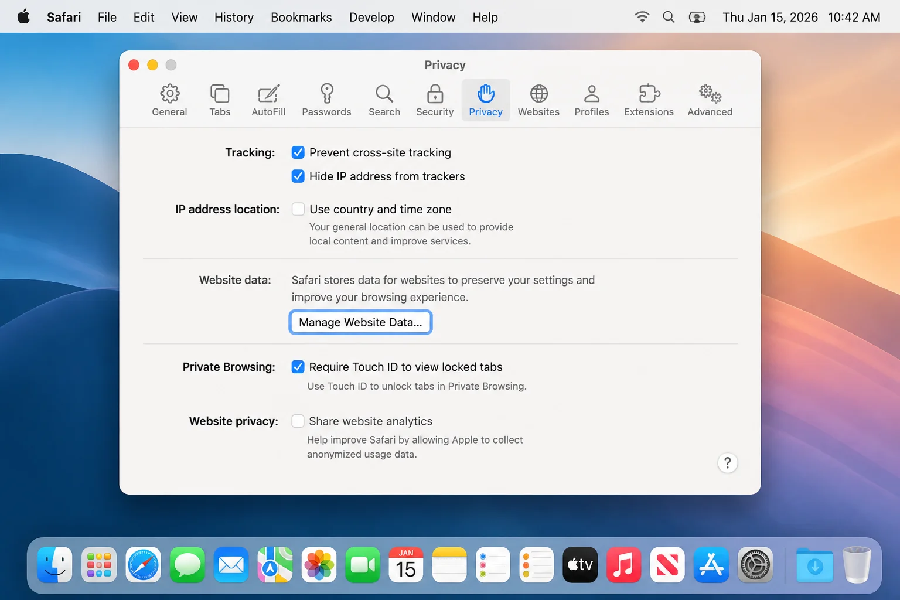Open System Settings gear in Dock
Screen dimensions: 900x600
(755, 565)
